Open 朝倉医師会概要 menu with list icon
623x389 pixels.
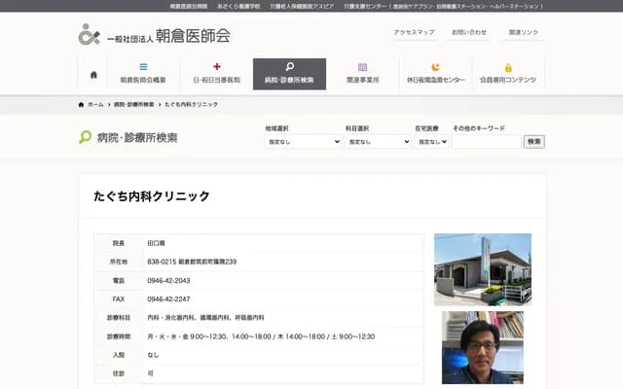pos(143,74)
